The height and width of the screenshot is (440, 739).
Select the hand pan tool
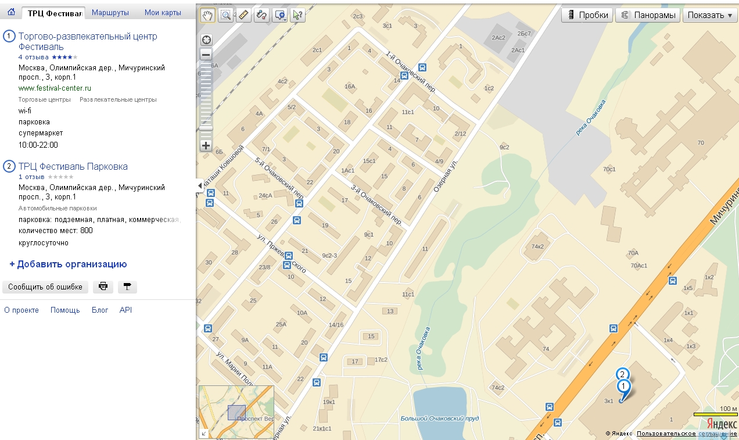pos(207,16)
